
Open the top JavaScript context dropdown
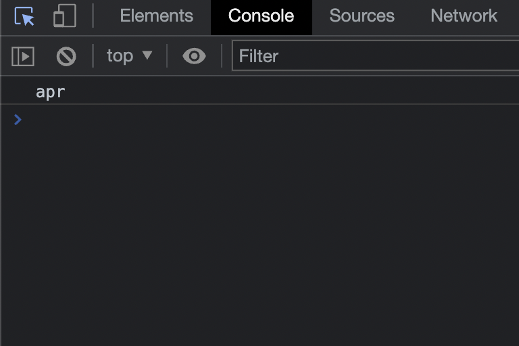click(130, 56)
